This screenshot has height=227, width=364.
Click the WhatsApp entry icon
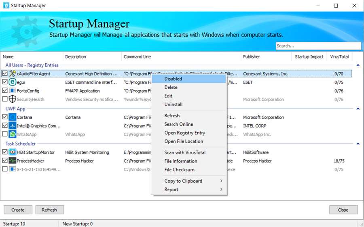12,134
